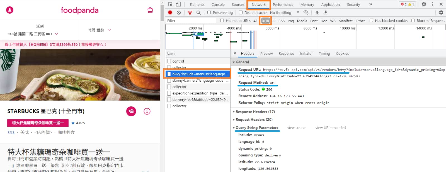The image size is (446, 172).
Task: Open network settings gear icon
Action: click(441, 13)
